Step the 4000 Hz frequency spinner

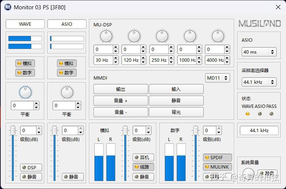tap(227, 60)
